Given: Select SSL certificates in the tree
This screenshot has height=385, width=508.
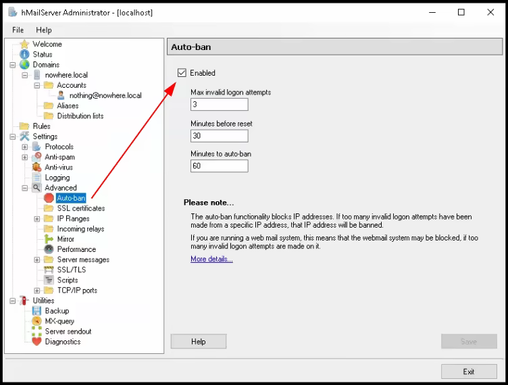Looking at the screenshot, I should (x=81, y=208).
